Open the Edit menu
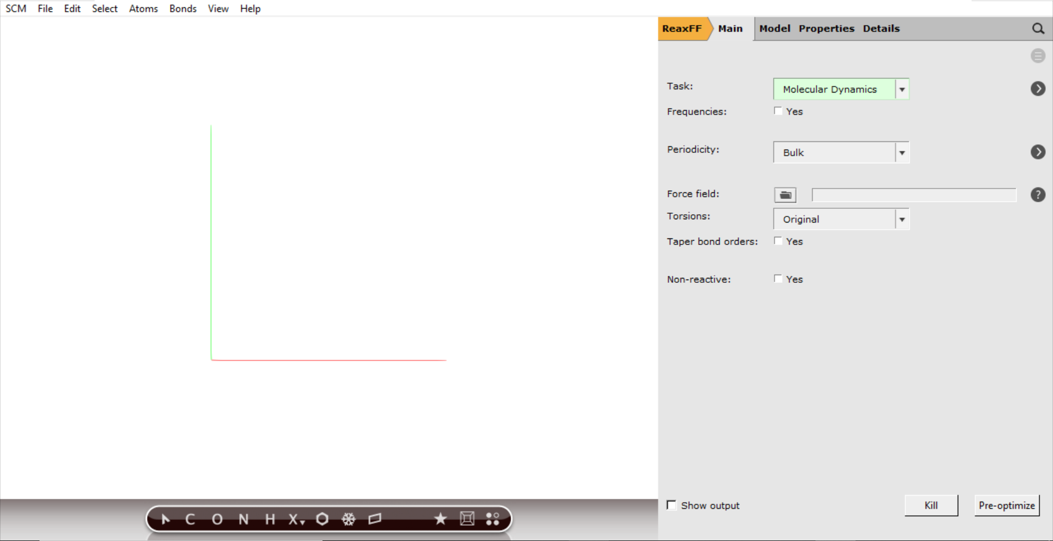The height and width of the screenshot is (541, 1053). (x=72, y=9)
